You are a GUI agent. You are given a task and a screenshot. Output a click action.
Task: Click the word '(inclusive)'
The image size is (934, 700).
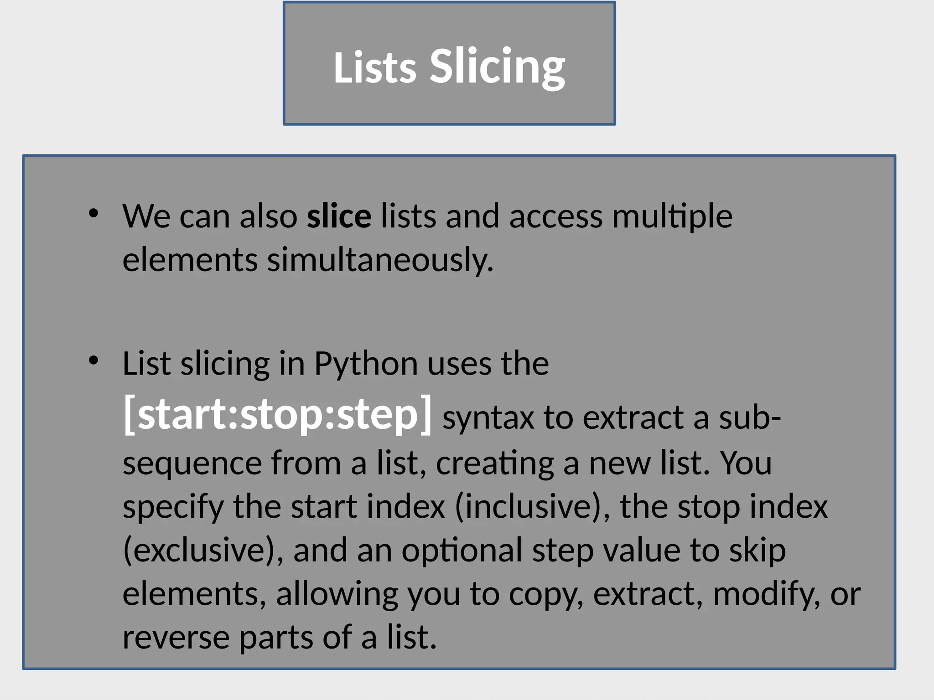click(x=532, y=506)
